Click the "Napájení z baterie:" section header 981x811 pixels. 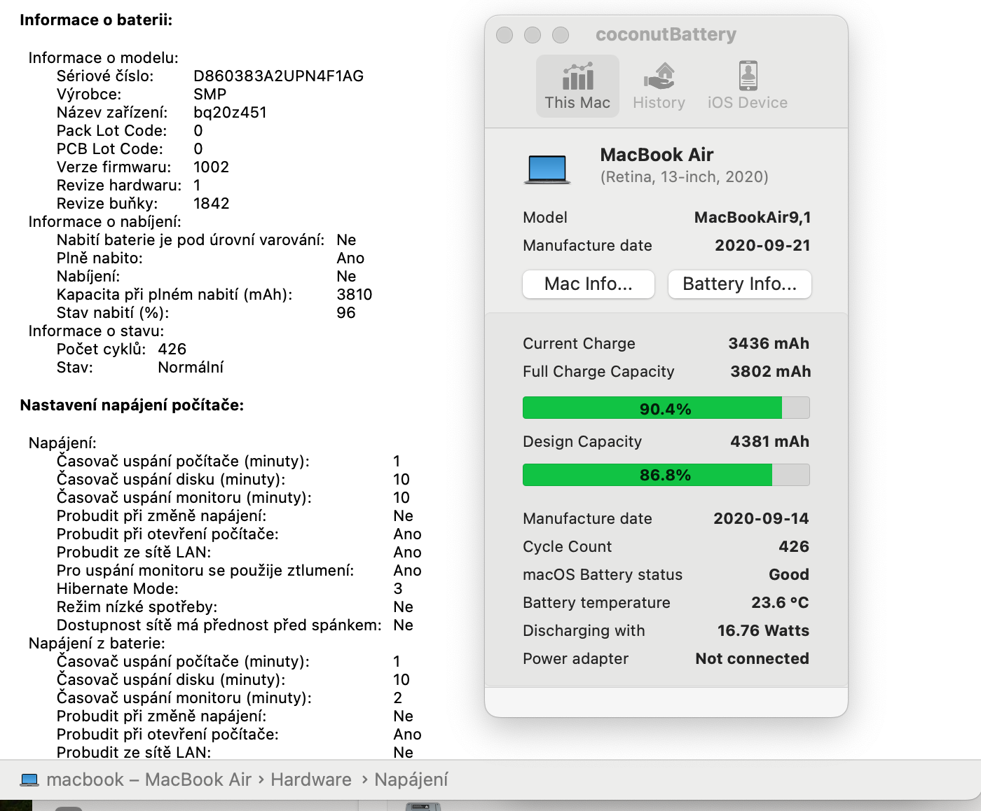[97, 644]
